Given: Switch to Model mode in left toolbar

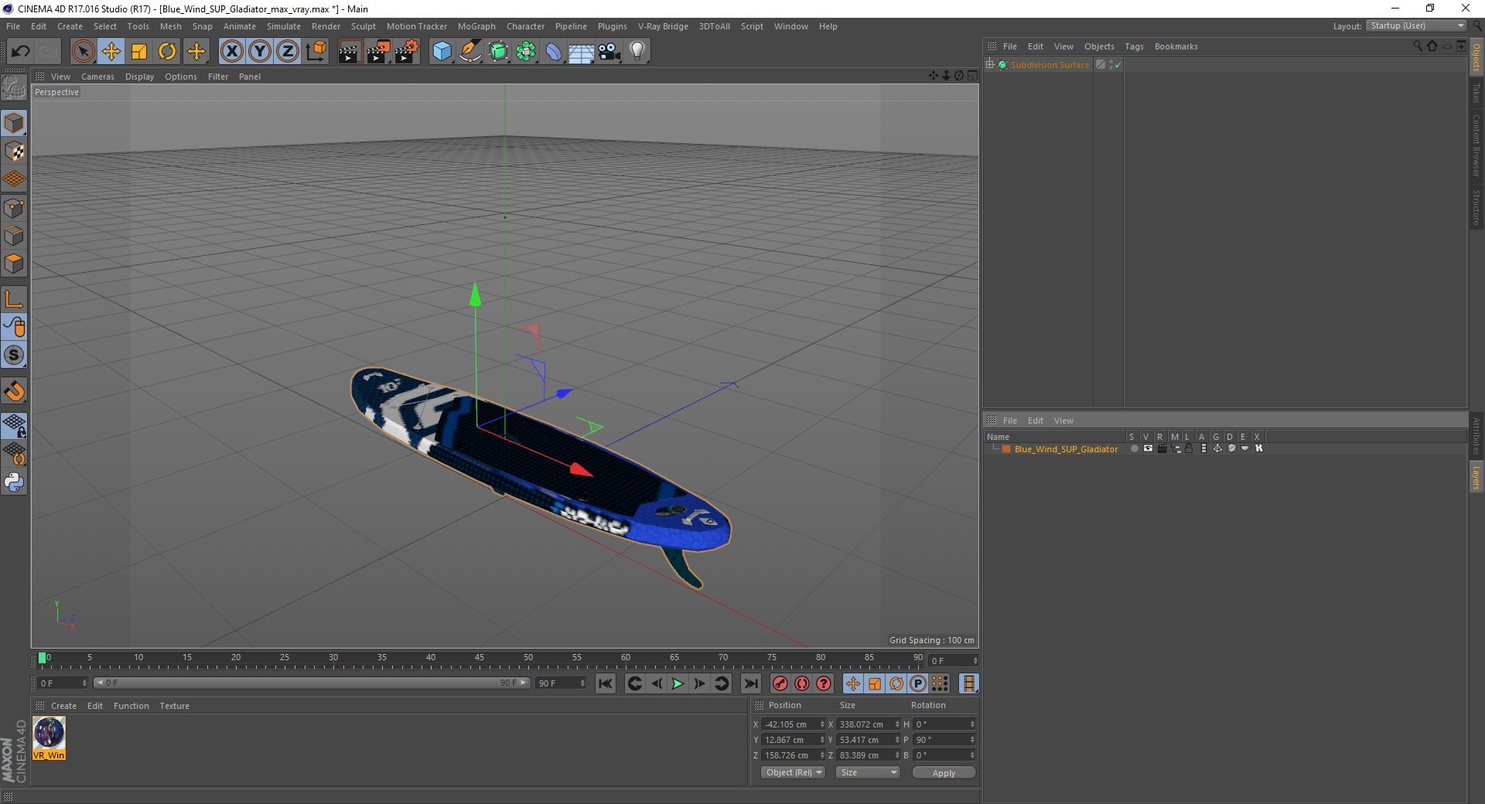Looking at the screenshot, I should coord(14,123).
